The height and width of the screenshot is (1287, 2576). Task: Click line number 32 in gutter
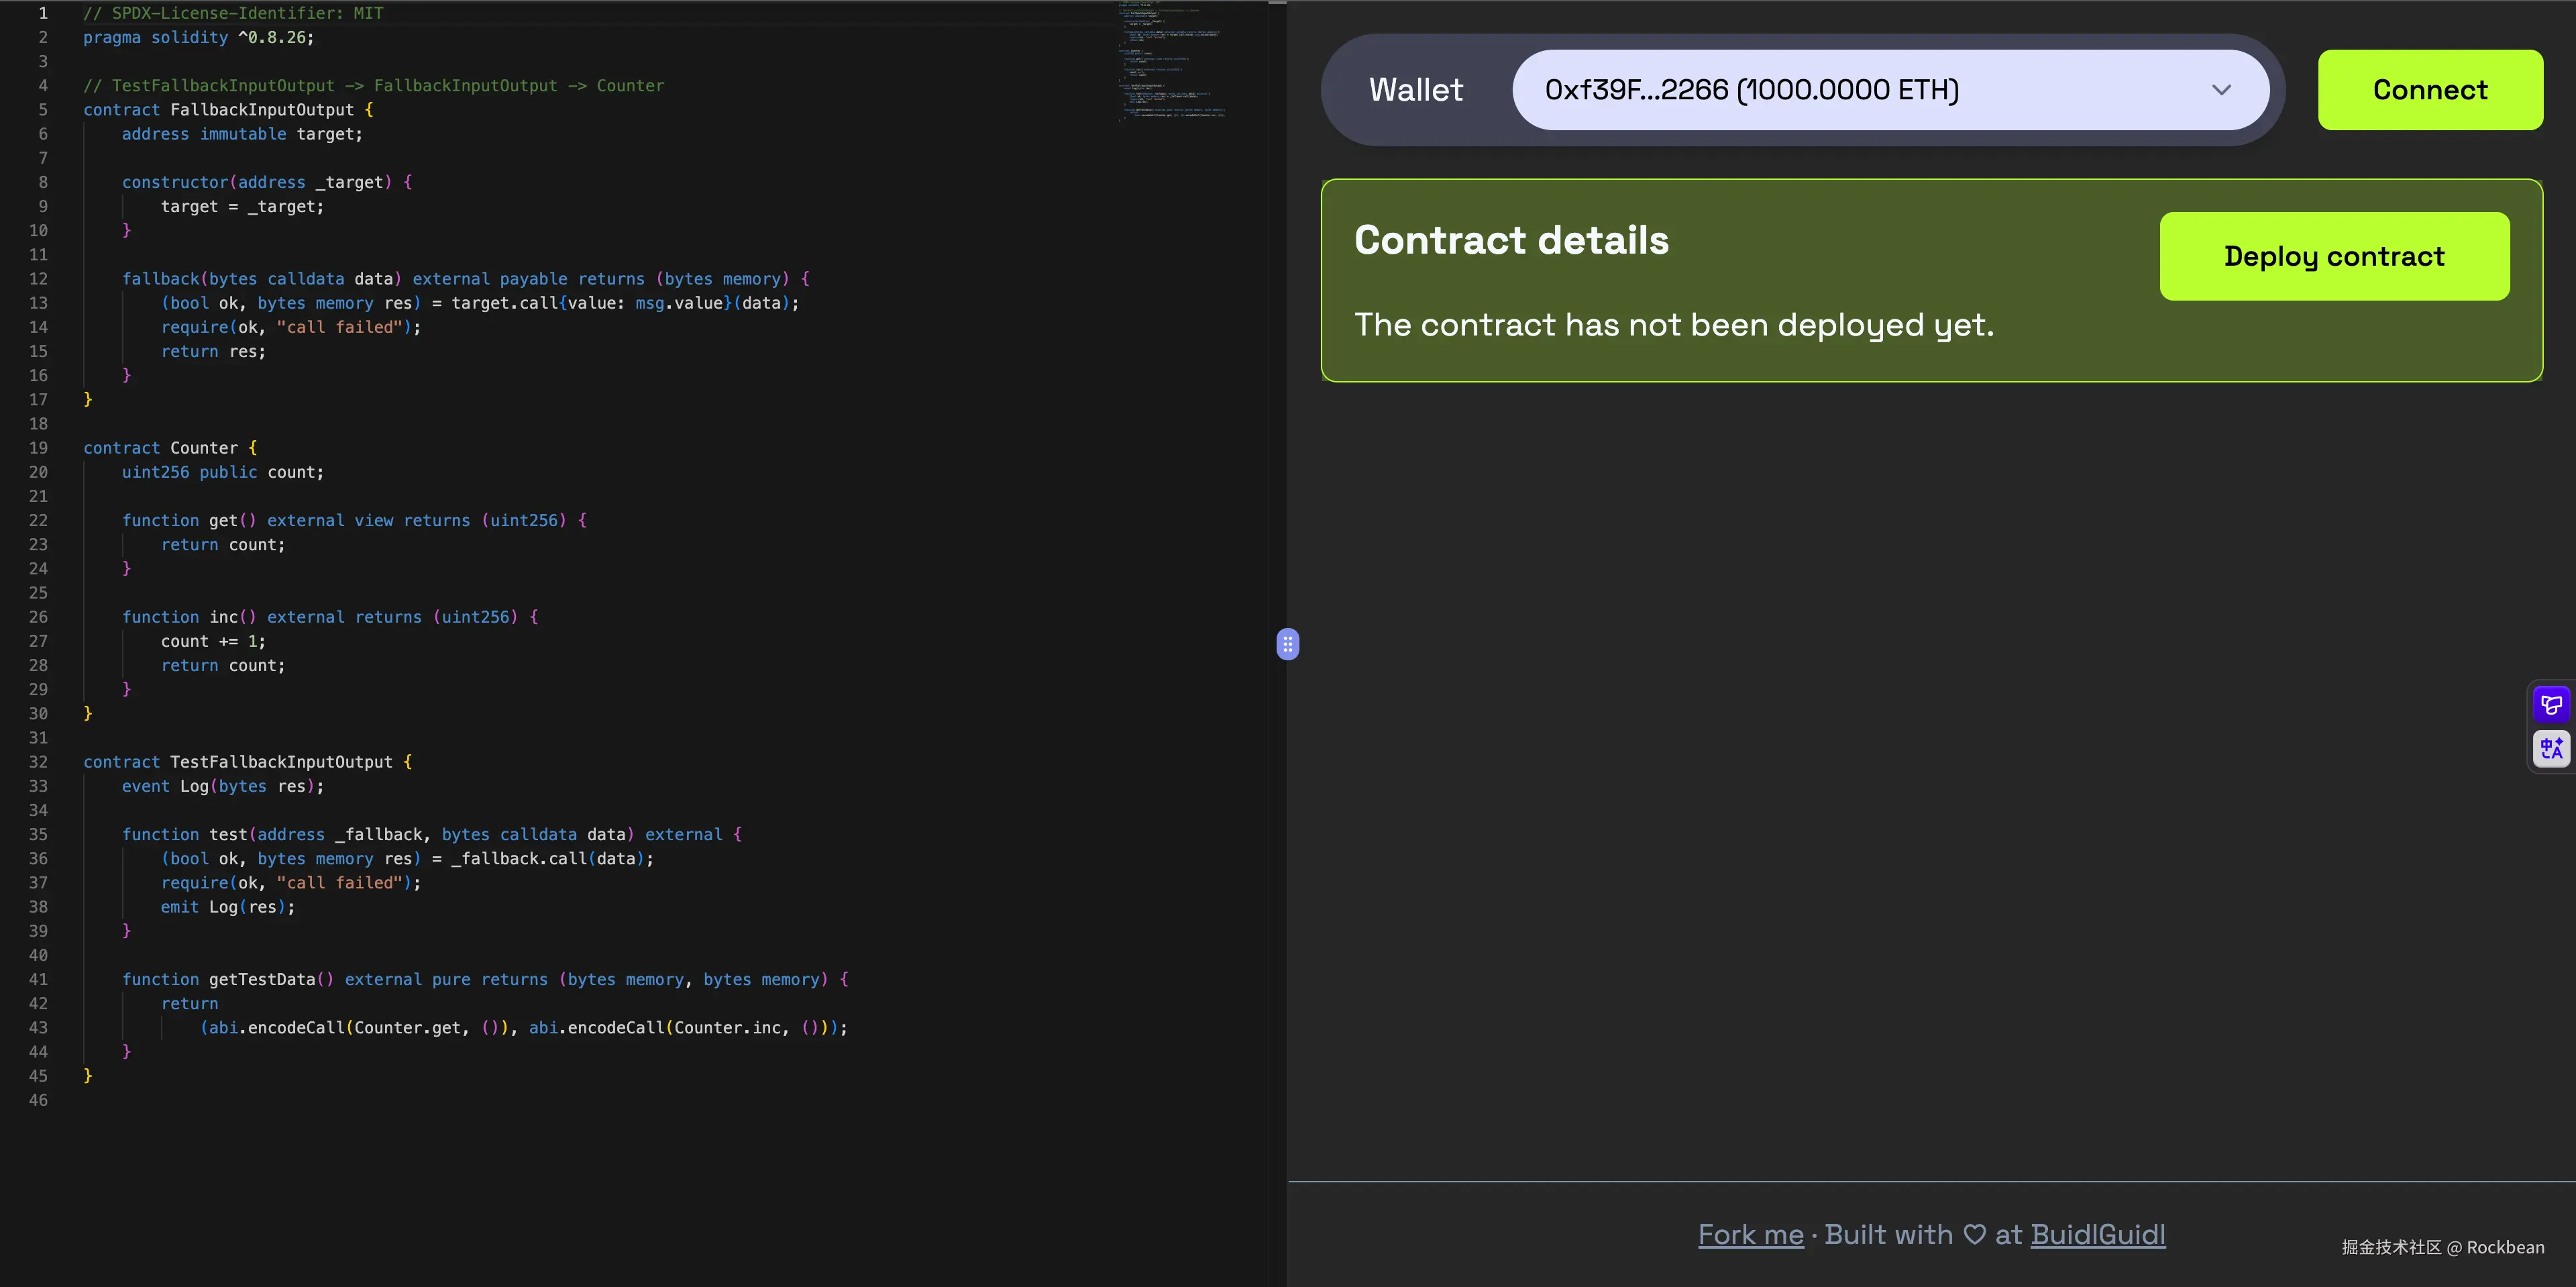[x=38, y=762]
